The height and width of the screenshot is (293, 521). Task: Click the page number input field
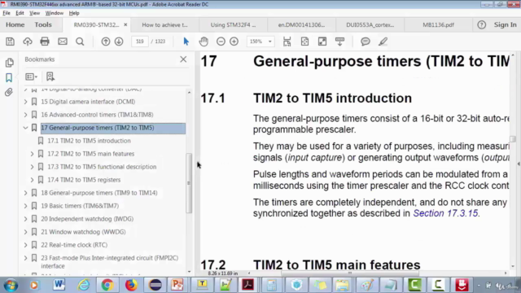click(140, 42)
